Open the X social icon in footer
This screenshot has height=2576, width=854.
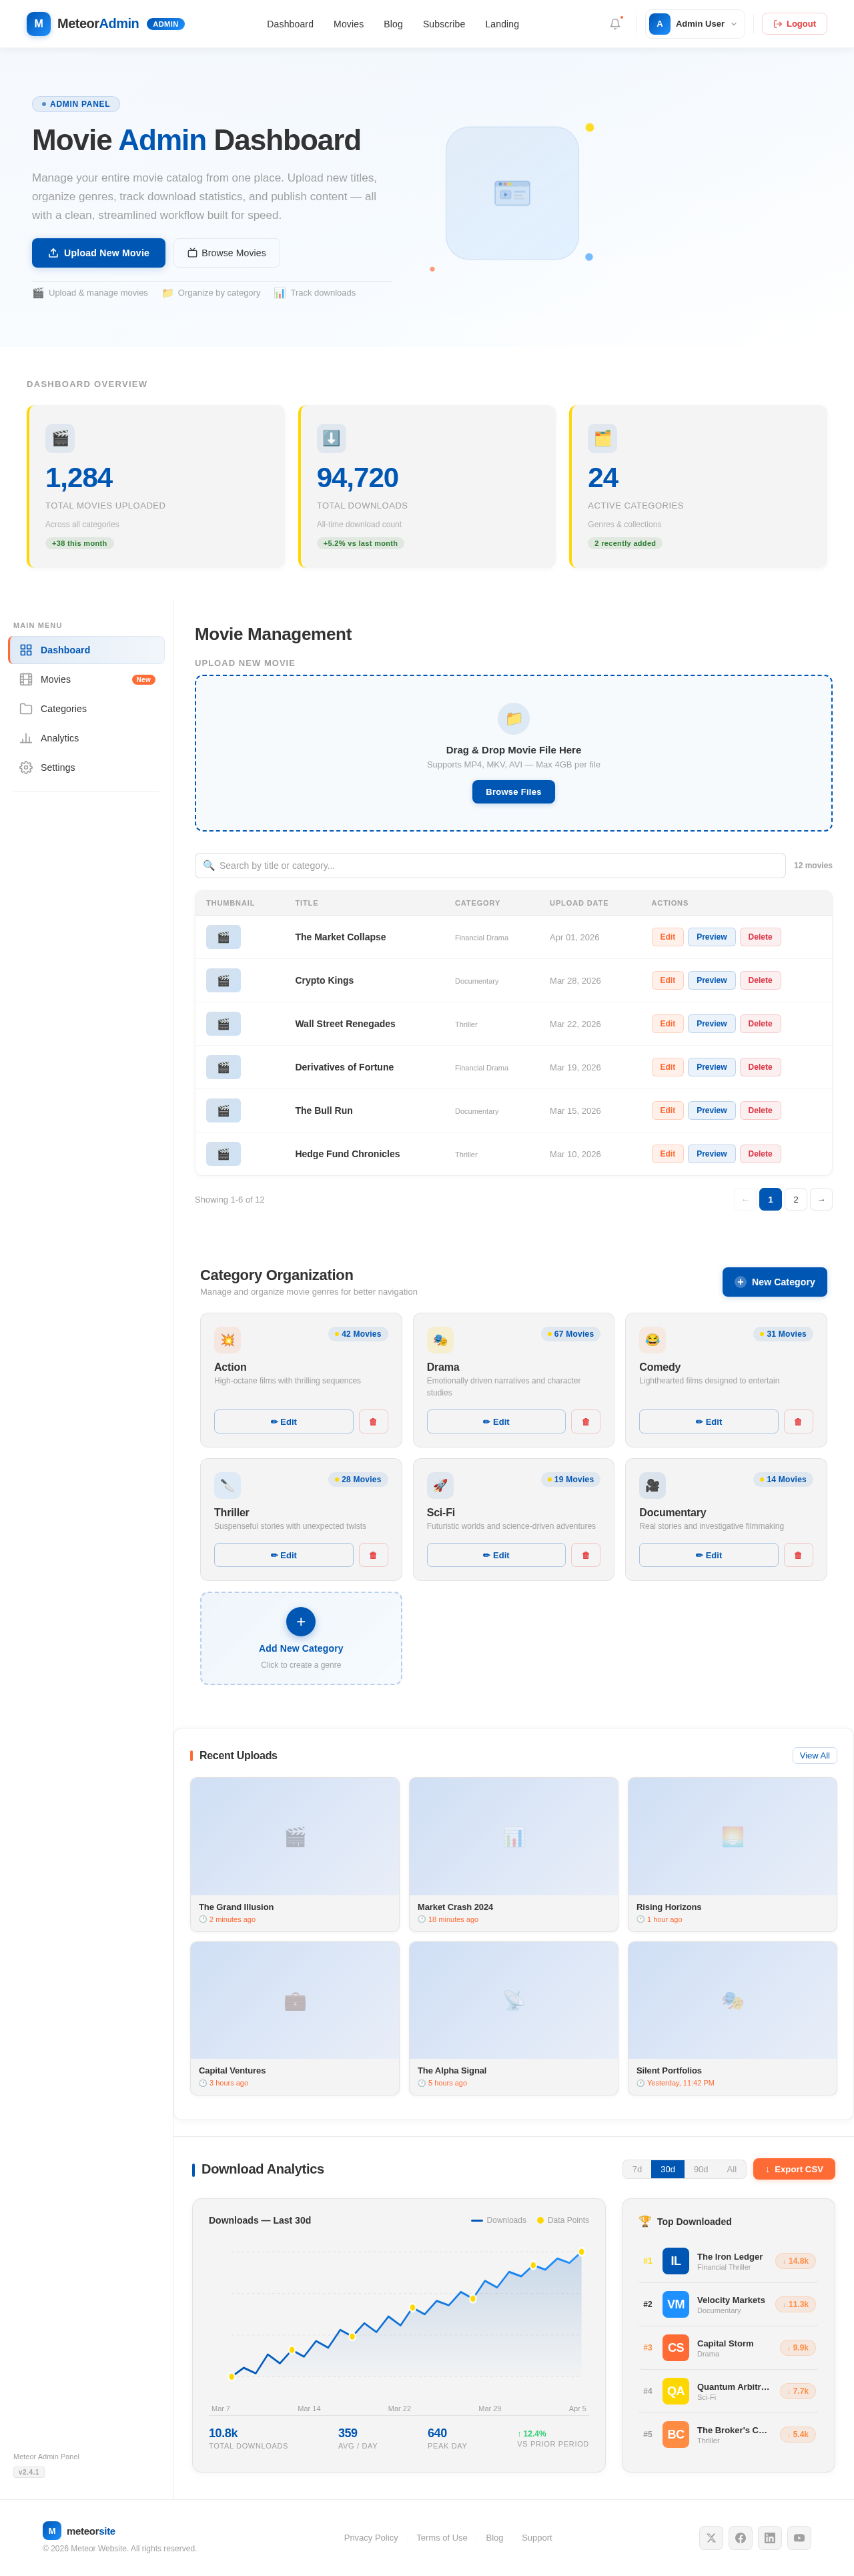[x=711, y=2538]
